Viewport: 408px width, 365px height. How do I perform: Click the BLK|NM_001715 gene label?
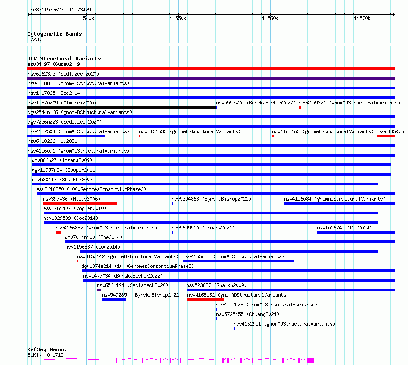click(45, 355)
